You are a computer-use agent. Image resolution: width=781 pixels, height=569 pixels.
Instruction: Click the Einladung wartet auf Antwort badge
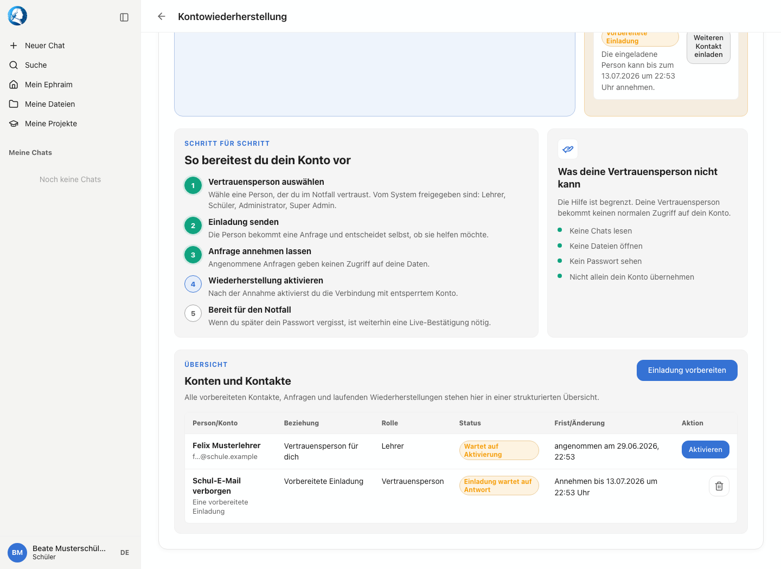pyautogui.click(x=498, y=486)
